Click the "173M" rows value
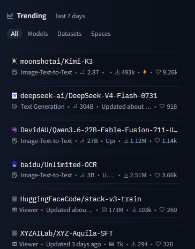 pos(116,210)
